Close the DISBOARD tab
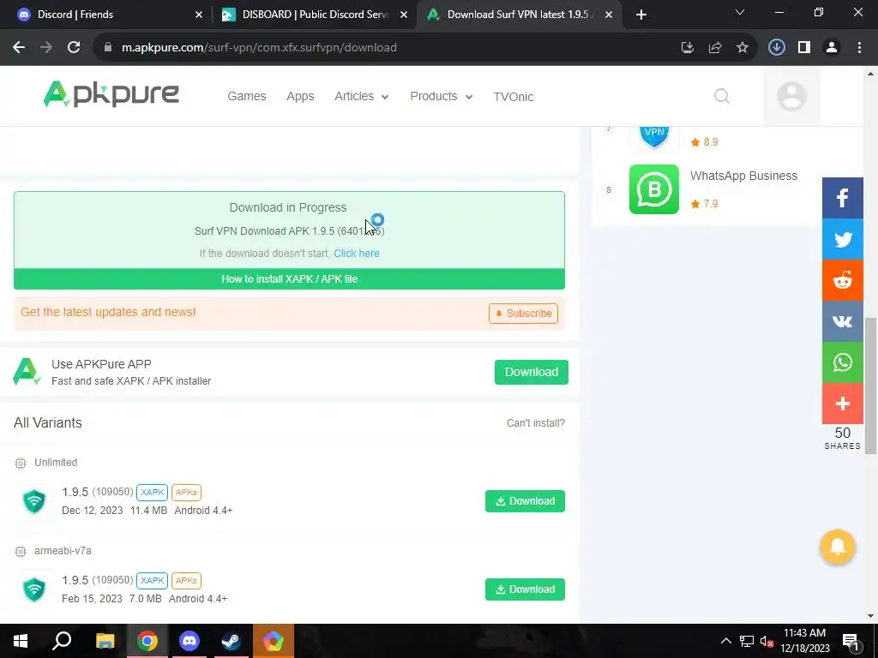Screen dimensions: 878x658 pos(403,15)
